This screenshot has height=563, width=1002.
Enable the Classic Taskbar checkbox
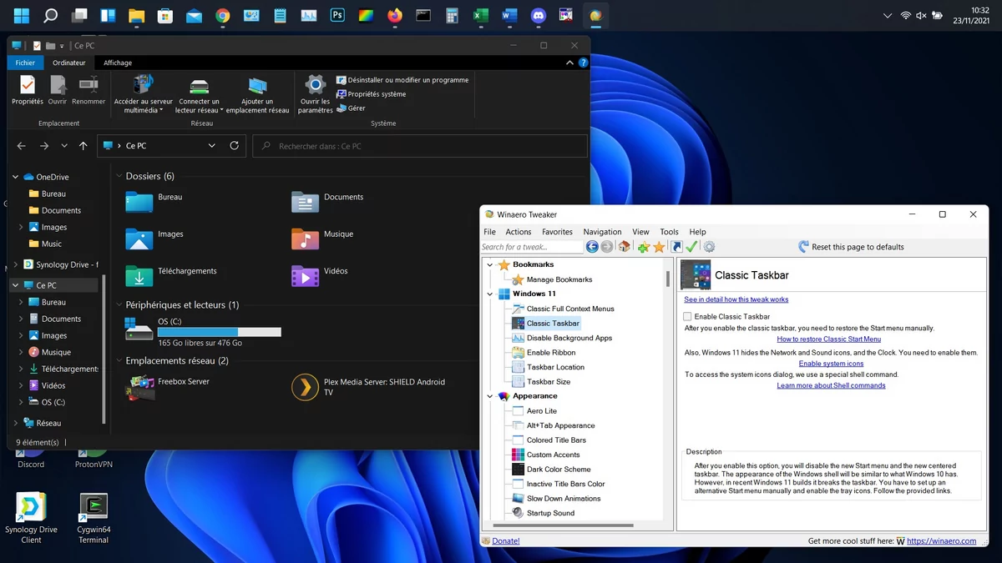[687, 317]
